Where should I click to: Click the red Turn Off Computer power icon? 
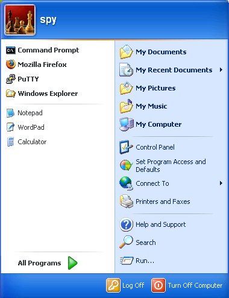point(158,285)
